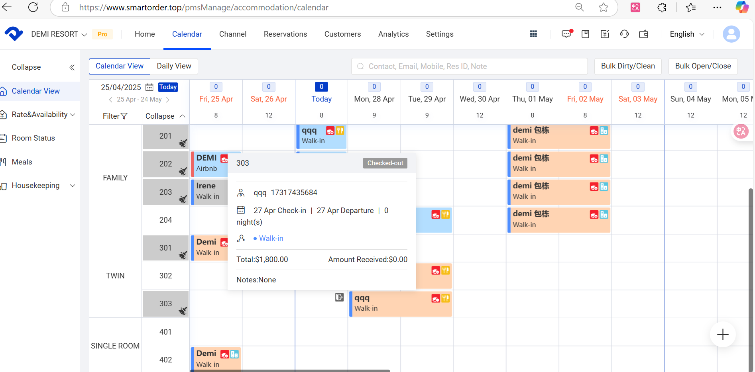This screenshot has height=372, width=755.
Task: Click the headset support icon
Action: point(624,34)
